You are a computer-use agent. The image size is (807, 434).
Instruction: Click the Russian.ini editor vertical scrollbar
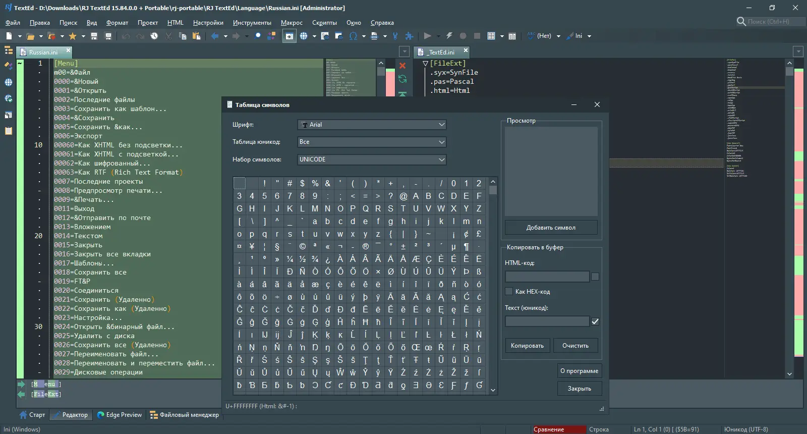coord(381,78)
